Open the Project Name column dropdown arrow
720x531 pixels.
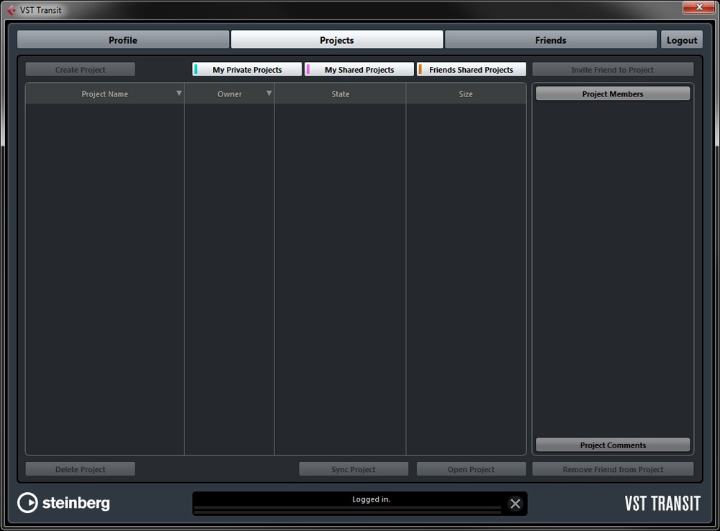tap(179, 93)
